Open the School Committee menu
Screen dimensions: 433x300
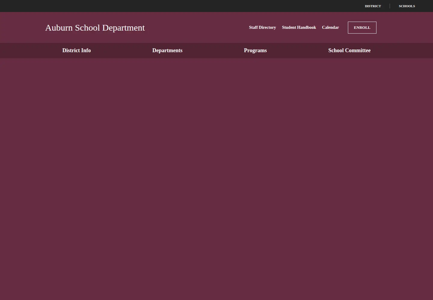[x=349, y=50]
